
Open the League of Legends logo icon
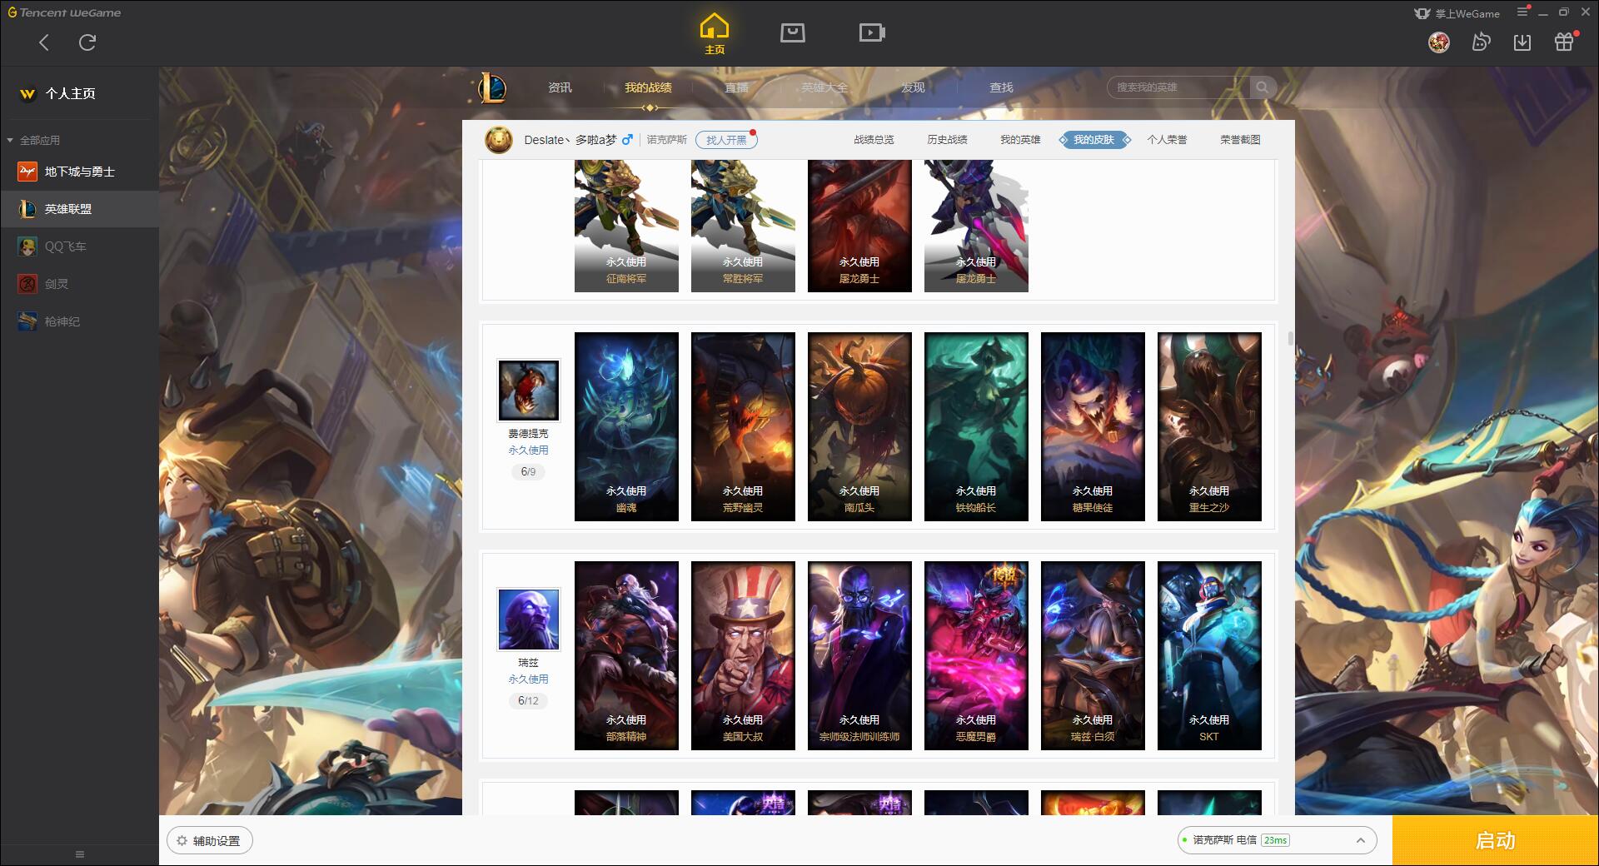pos(492,87)
